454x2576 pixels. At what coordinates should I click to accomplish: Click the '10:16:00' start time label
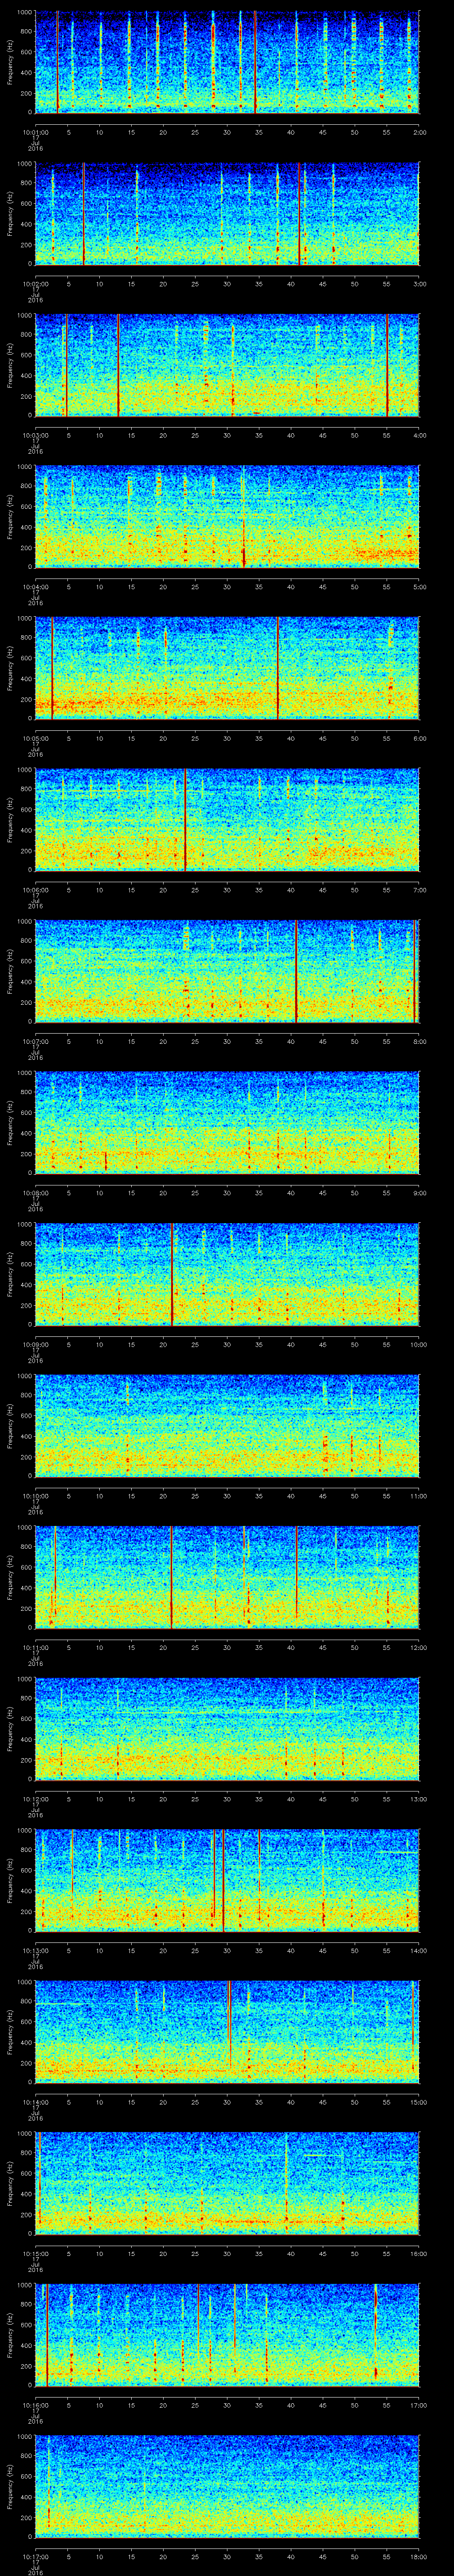(35, 2405)
